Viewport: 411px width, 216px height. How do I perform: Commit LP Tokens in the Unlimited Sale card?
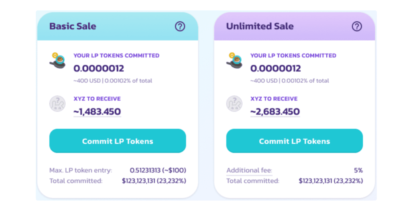295,141
